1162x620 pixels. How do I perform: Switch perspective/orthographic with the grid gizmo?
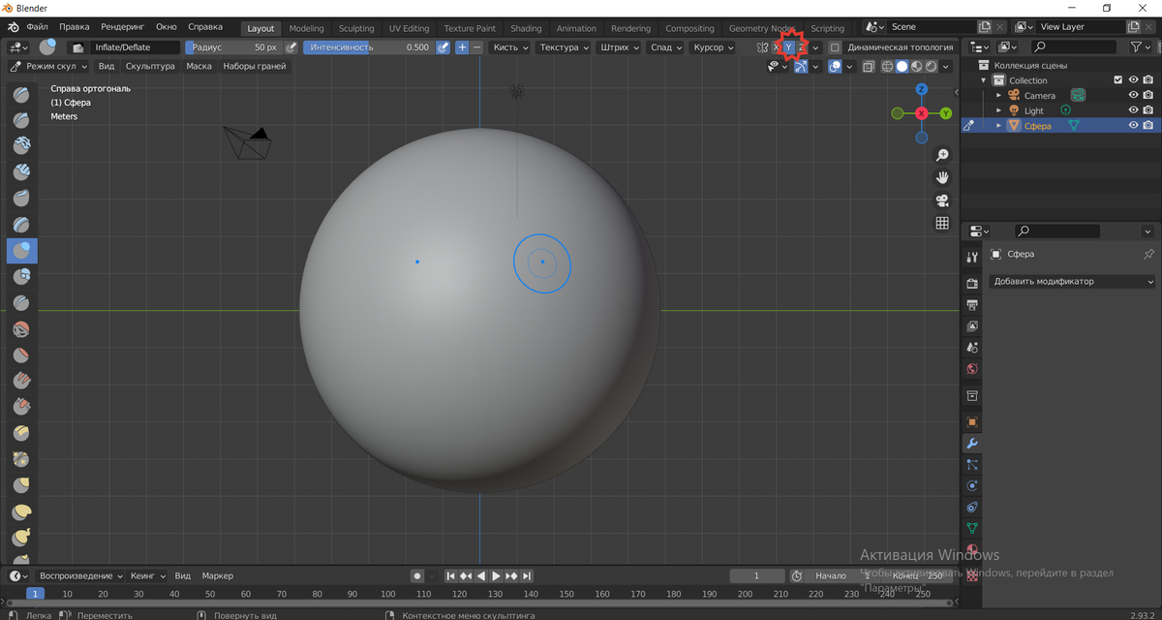click(x=942, y=223)
